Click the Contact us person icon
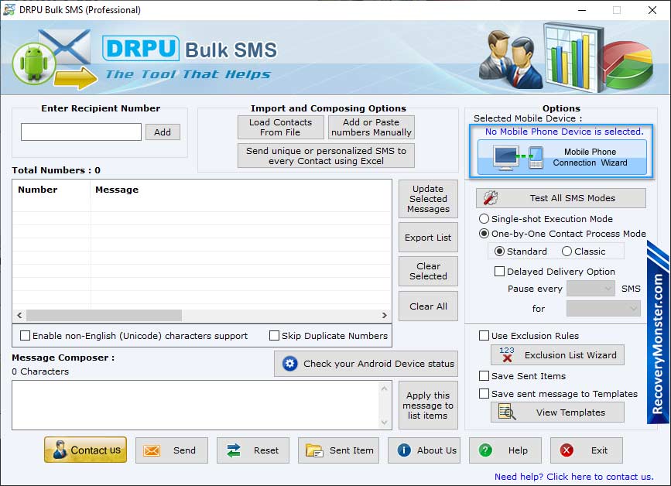Viewport: 671px width, 486px height. point(60,450)
